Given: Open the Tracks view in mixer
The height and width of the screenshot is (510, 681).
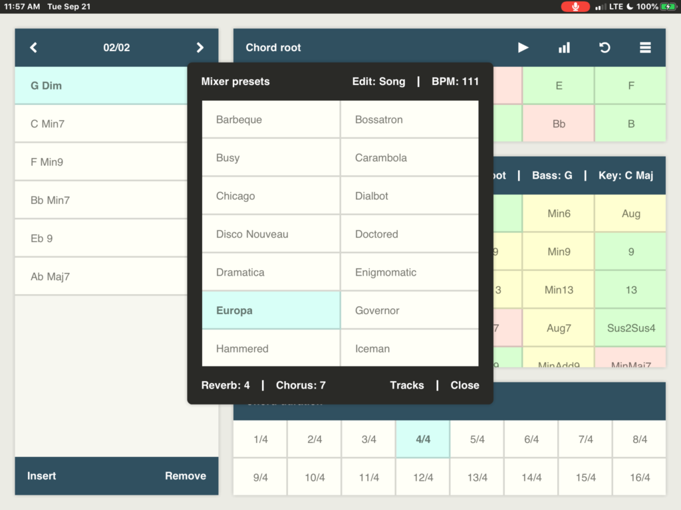Looking at the screenshot, I should [x=407, y=385].
